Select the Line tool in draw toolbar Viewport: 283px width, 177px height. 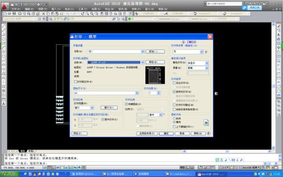click(3, 26)
